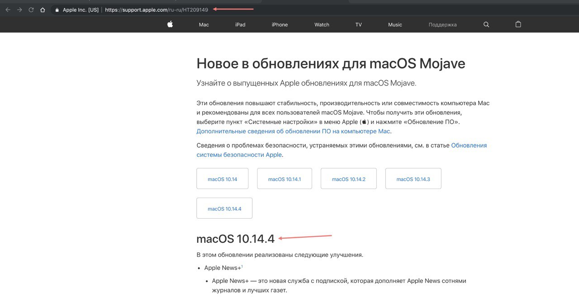Open site search magnifier icon
This screenshot has height=297, width=579.
pos(486,24)
